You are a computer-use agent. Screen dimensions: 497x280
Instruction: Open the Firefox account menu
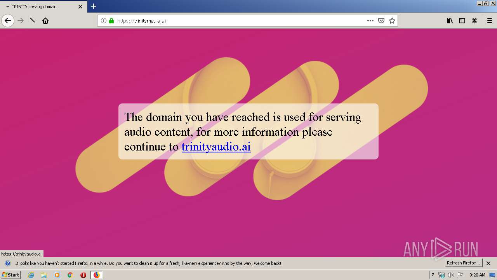pyautogui.click(x=474, y=21)
